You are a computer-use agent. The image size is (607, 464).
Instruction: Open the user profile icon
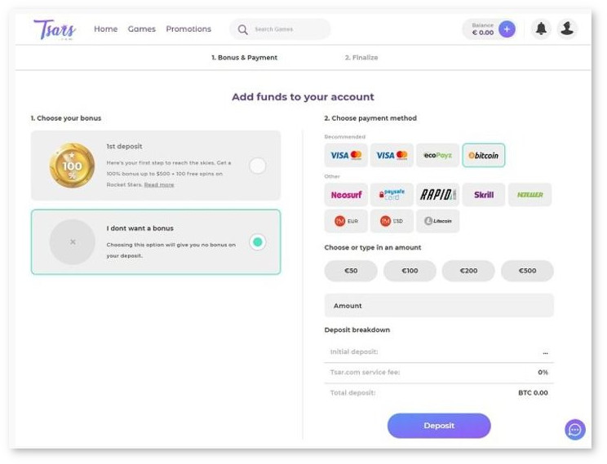tap(567, 29)
